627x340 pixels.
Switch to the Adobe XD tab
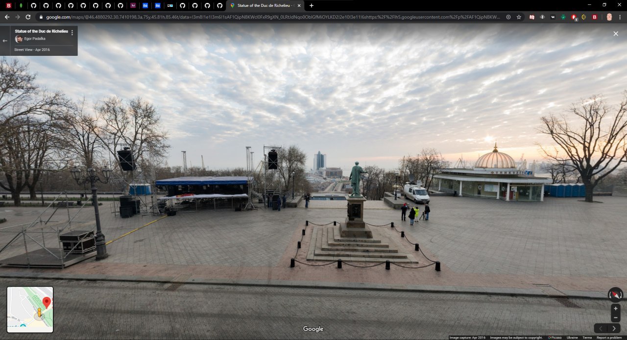133,5
